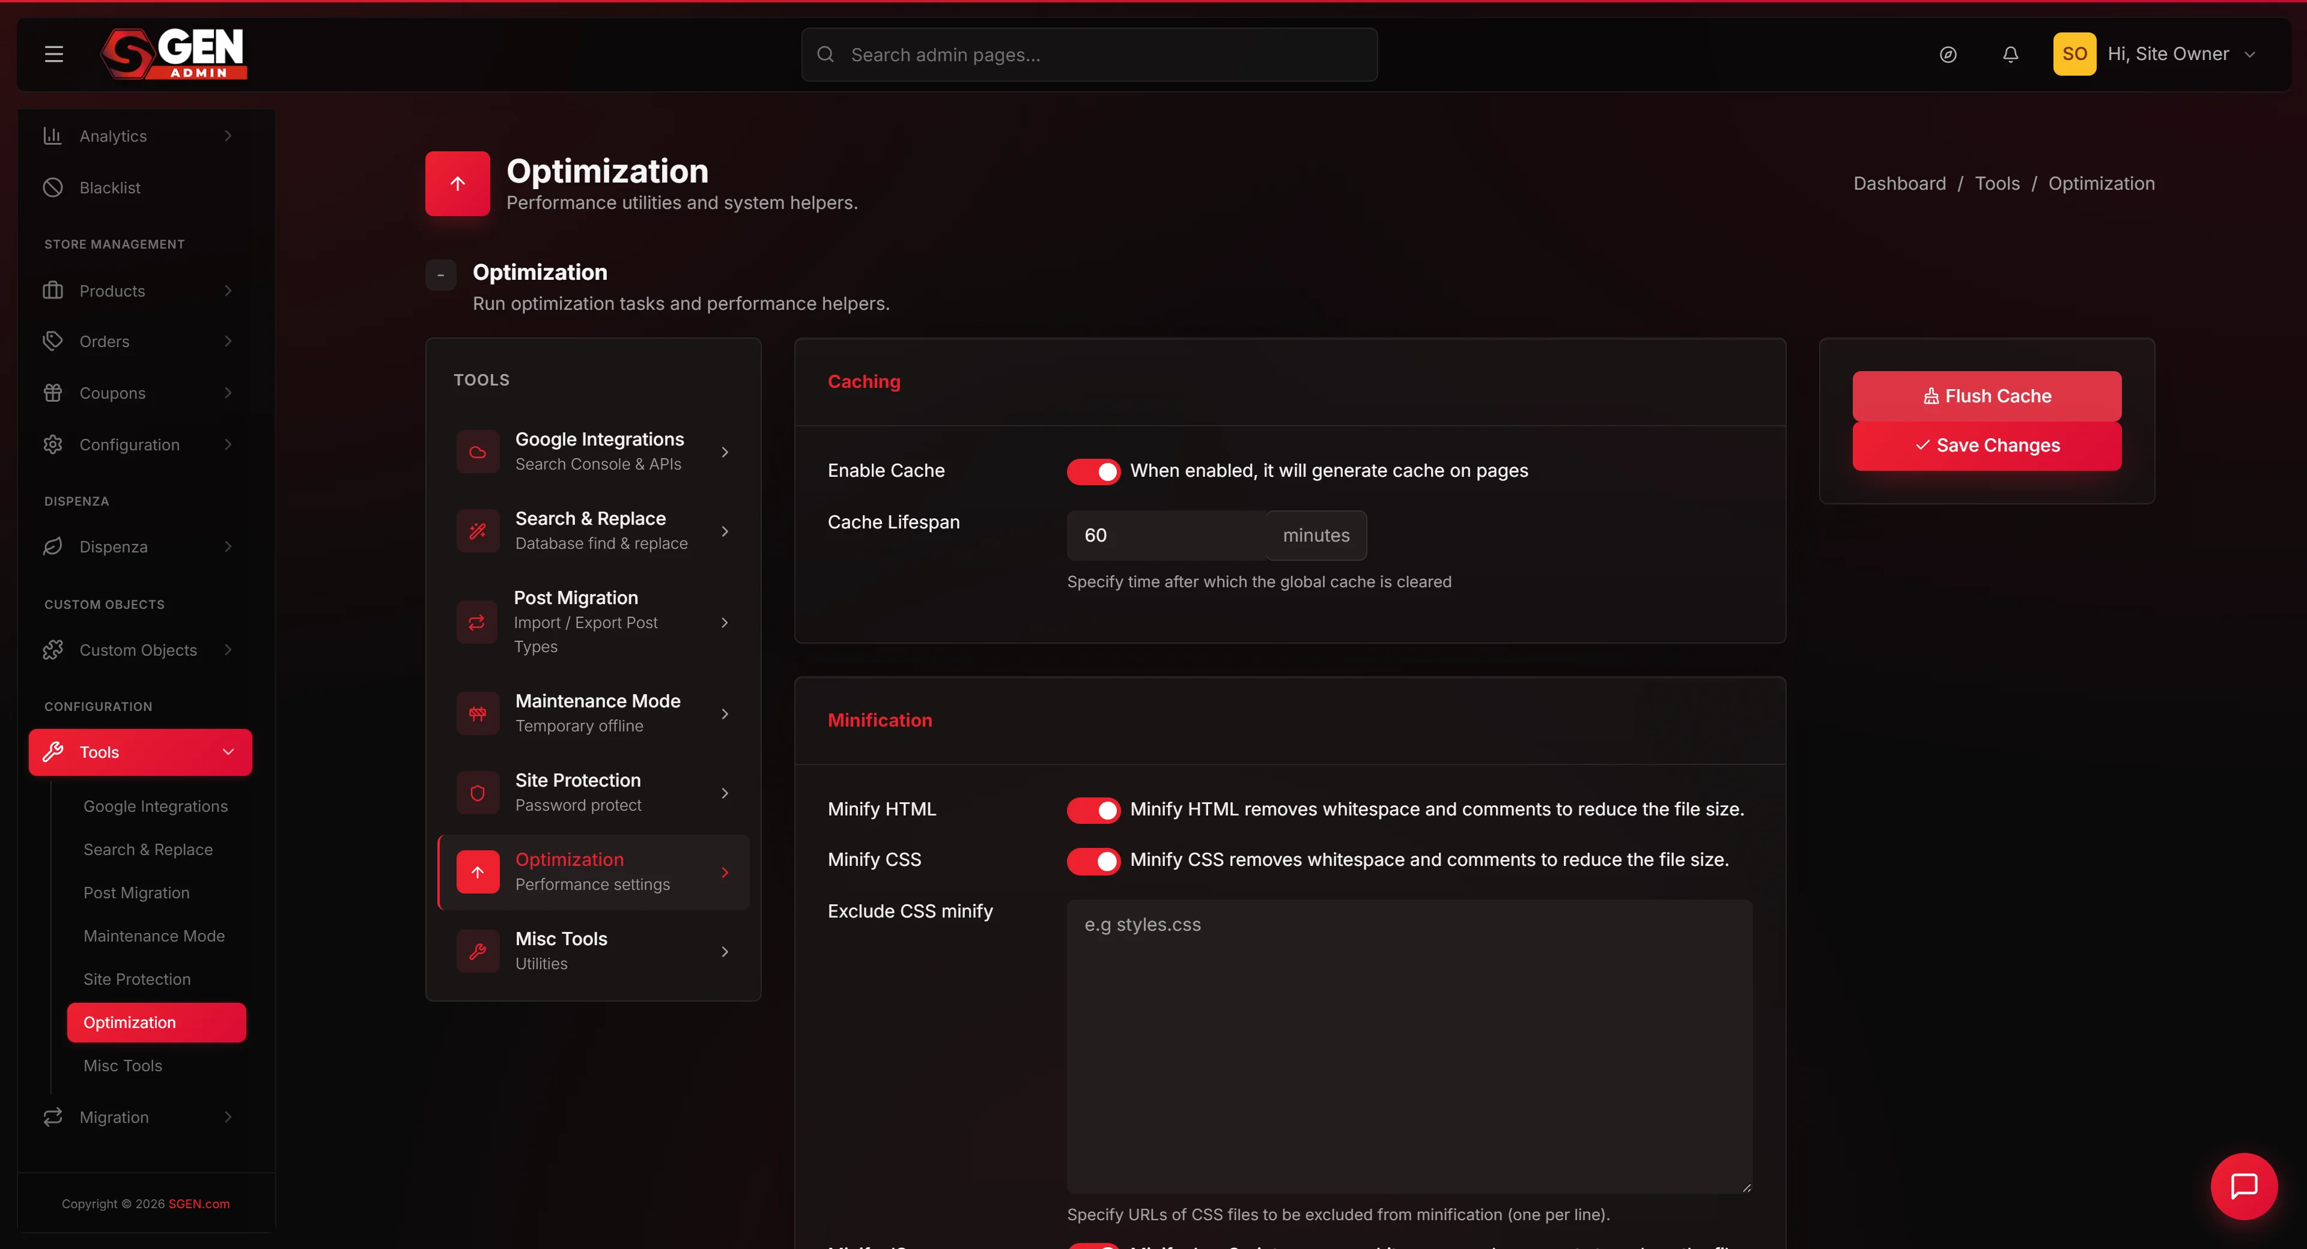The height and width of the screenshot is (1249, 2307).
Task: Expand the Configuration sidebar chevron
Action: (228, 444)
